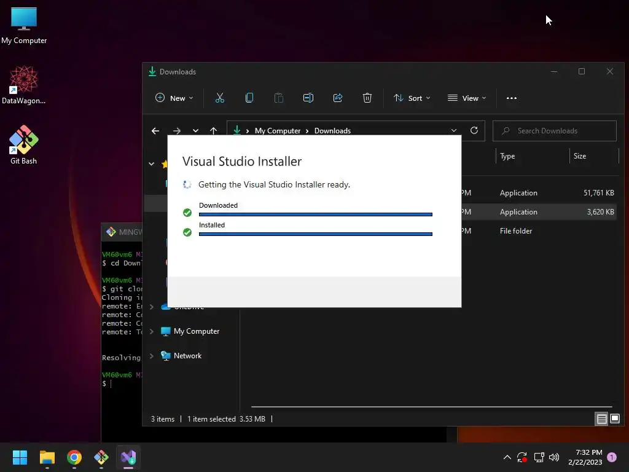Open the volume speaker tray icon
Image resolution: width=629 pixels, height=472 pixels.
pos(554,457)
